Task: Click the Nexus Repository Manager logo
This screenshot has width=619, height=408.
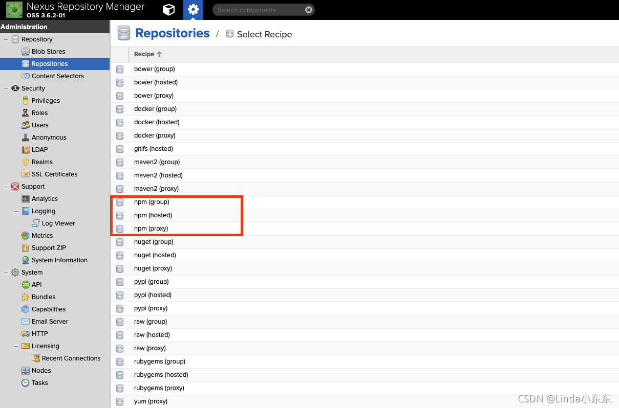Action: (14, 10)
